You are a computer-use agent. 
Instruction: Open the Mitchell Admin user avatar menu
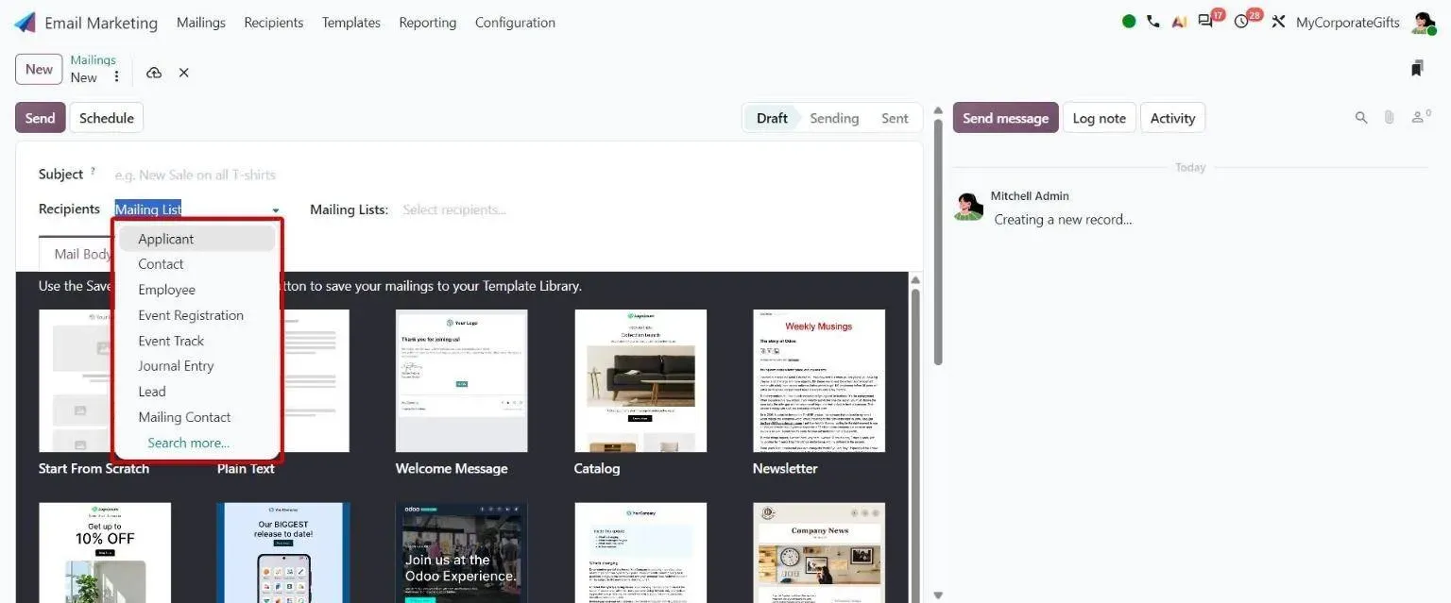click(1423, 23)
